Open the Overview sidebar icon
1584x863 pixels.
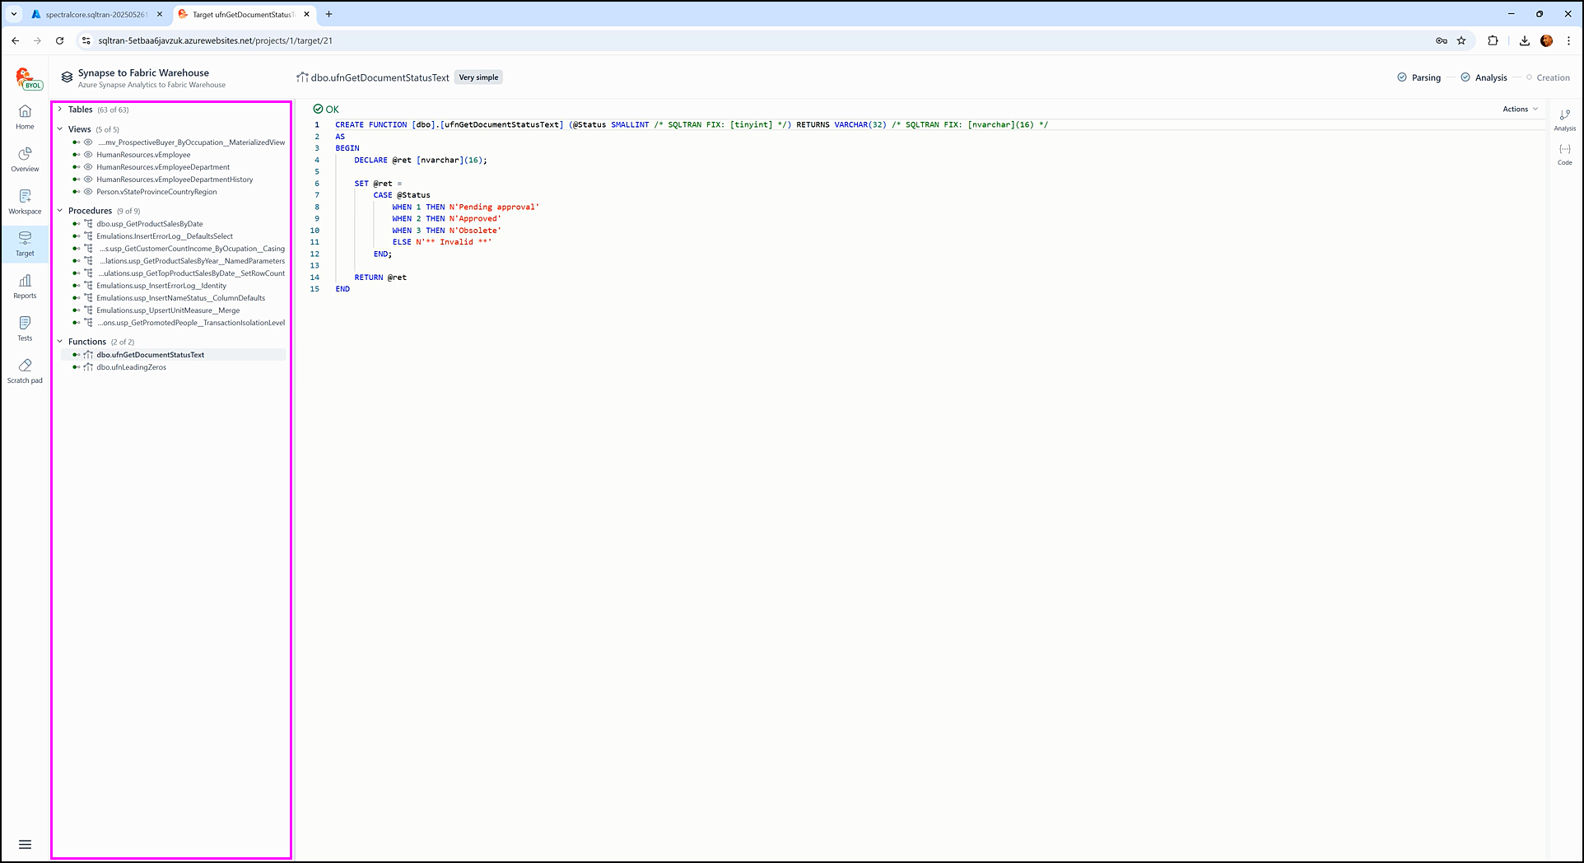(25, 159)
